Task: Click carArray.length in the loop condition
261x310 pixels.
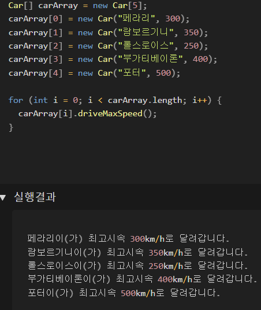Action: pos(145,101)
